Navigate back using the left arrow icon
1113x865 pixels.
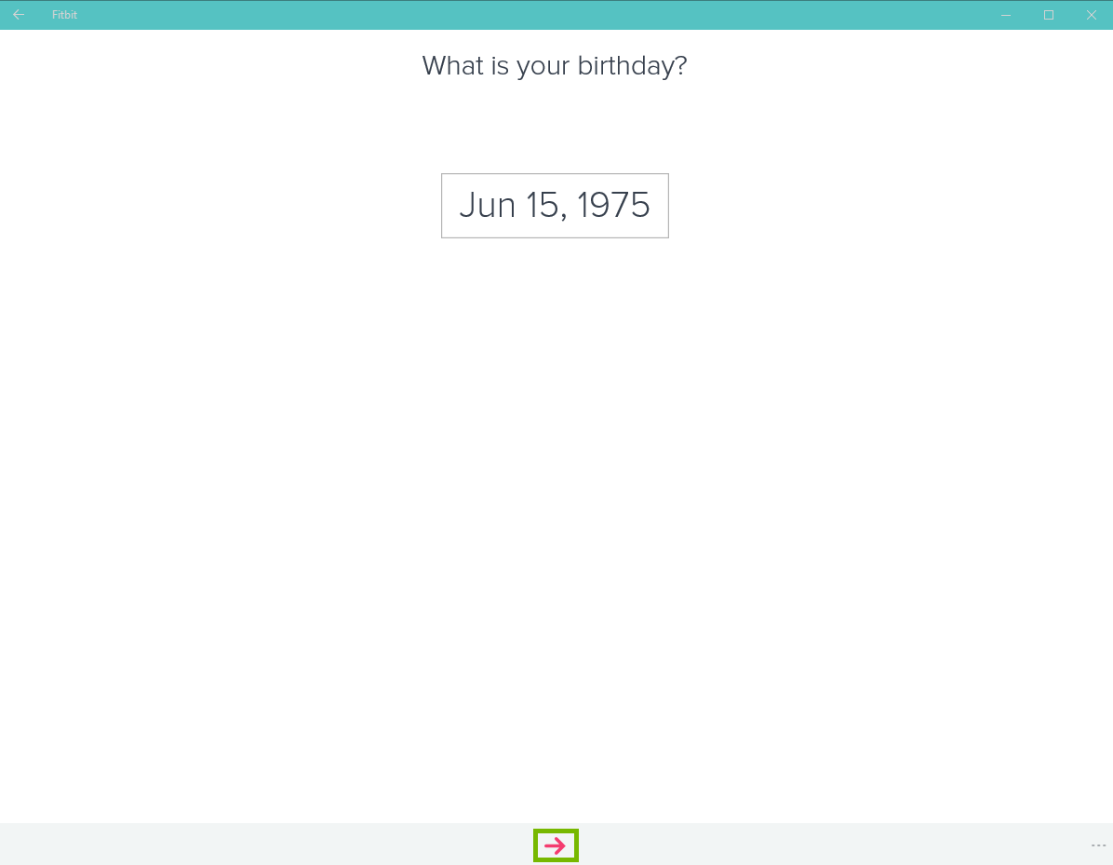[18, 14]
